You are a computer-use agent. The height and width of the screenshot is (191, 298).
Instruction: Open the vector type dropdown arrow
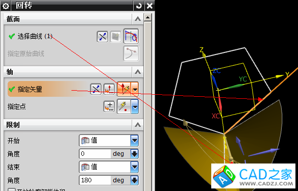[135, 89]
